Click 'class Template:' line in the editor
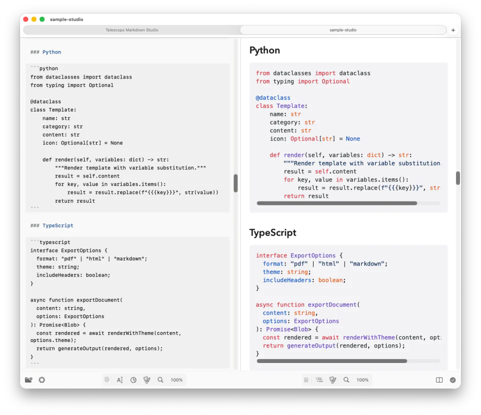Image resolution: width=481 pixels, height=415 pixels. (54, 110)
